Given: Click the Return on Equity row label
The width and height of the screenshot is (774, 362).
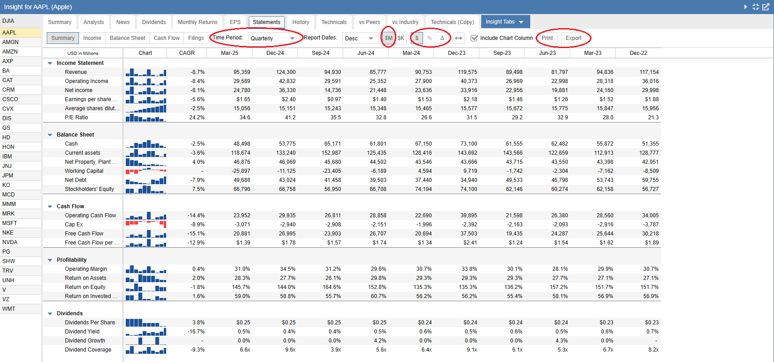Looking at the screenshot, I should coord(85,287).
